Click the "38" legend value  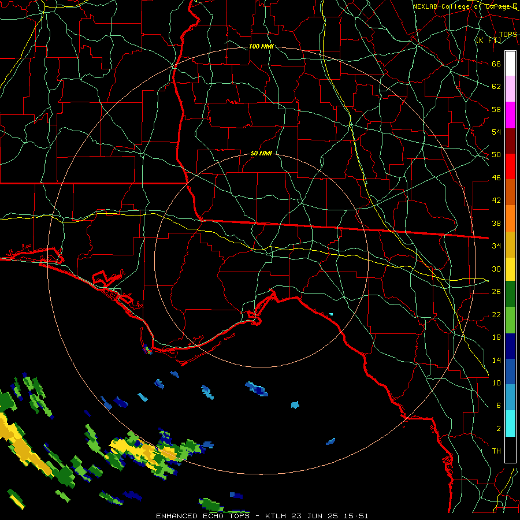pyautogui.click(x=496, y=224)
